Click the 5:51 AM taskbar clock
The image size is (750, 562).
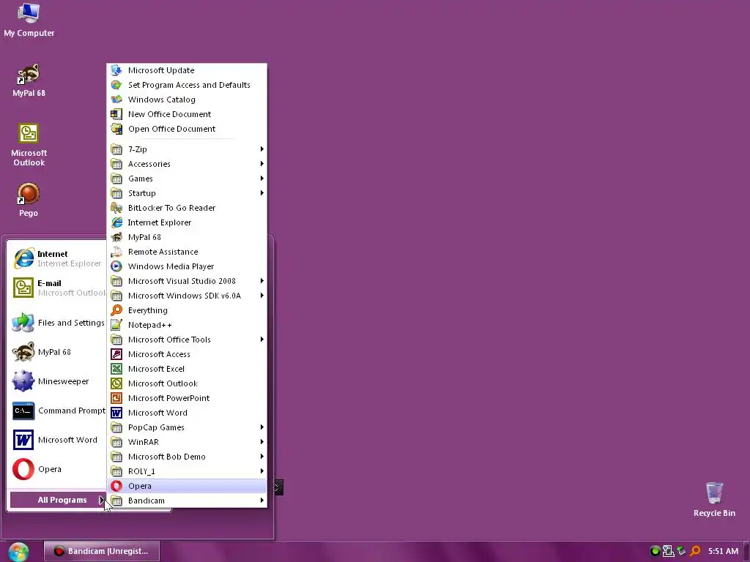[723, 551]
